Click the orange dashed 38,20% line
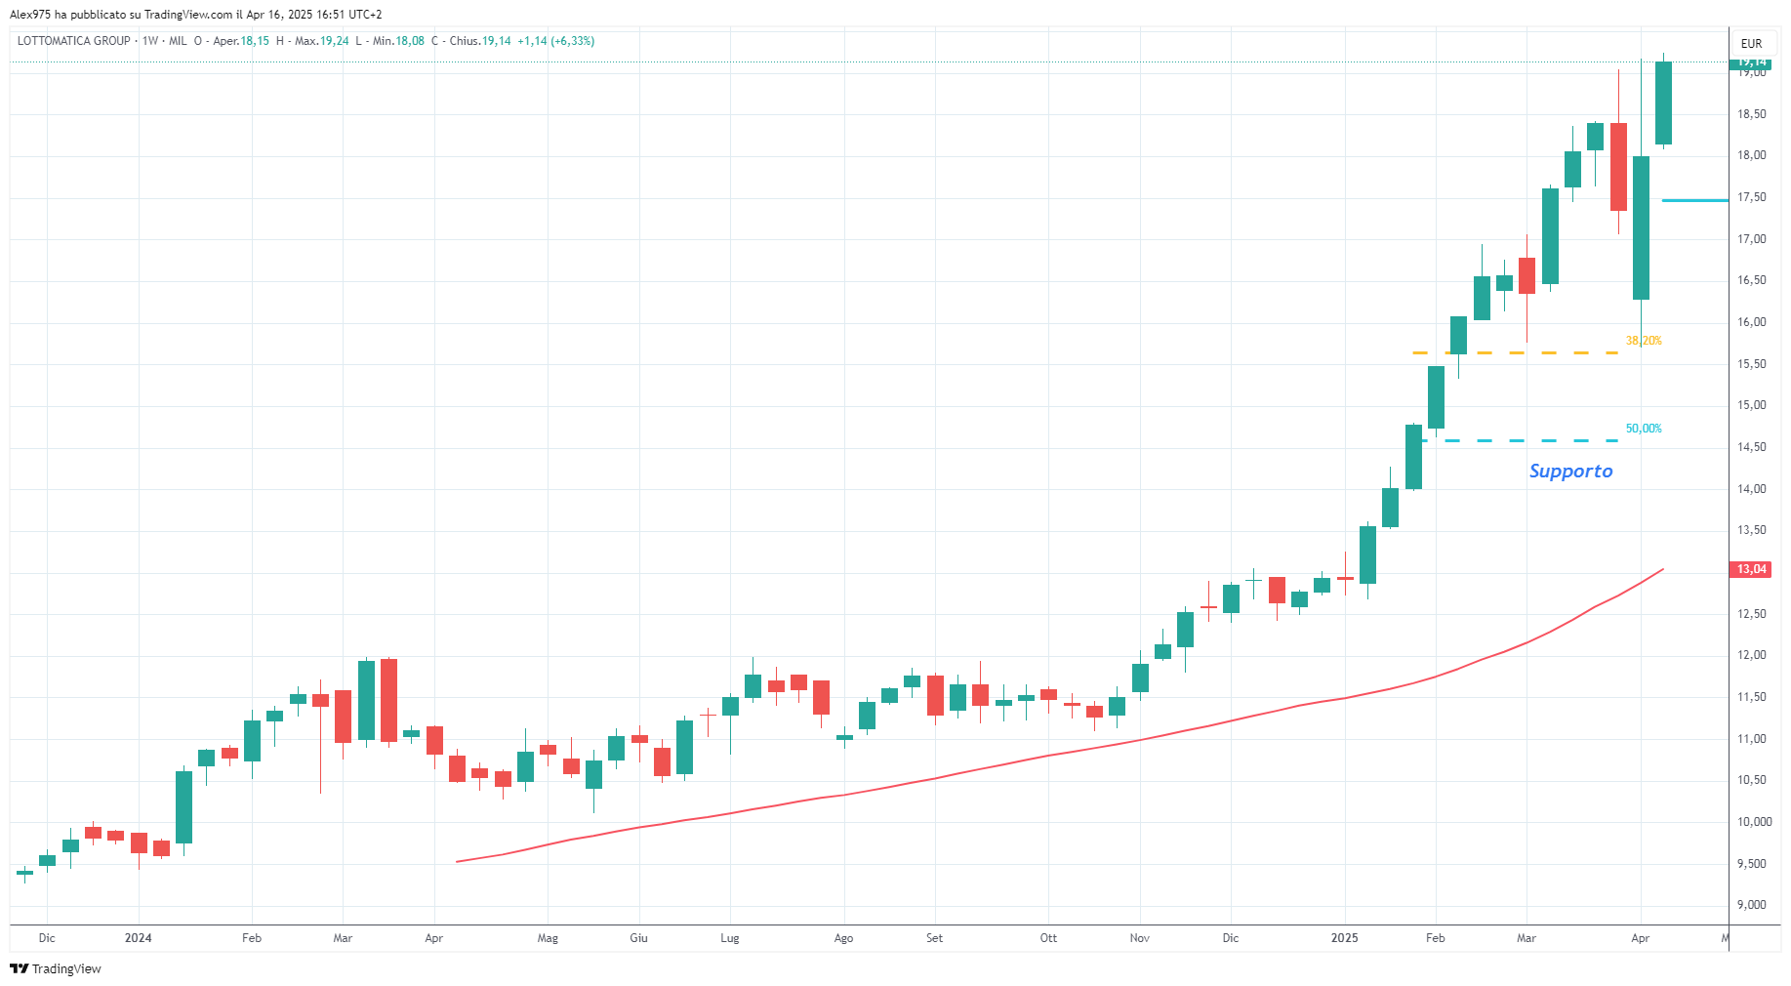 point(1515,352)
